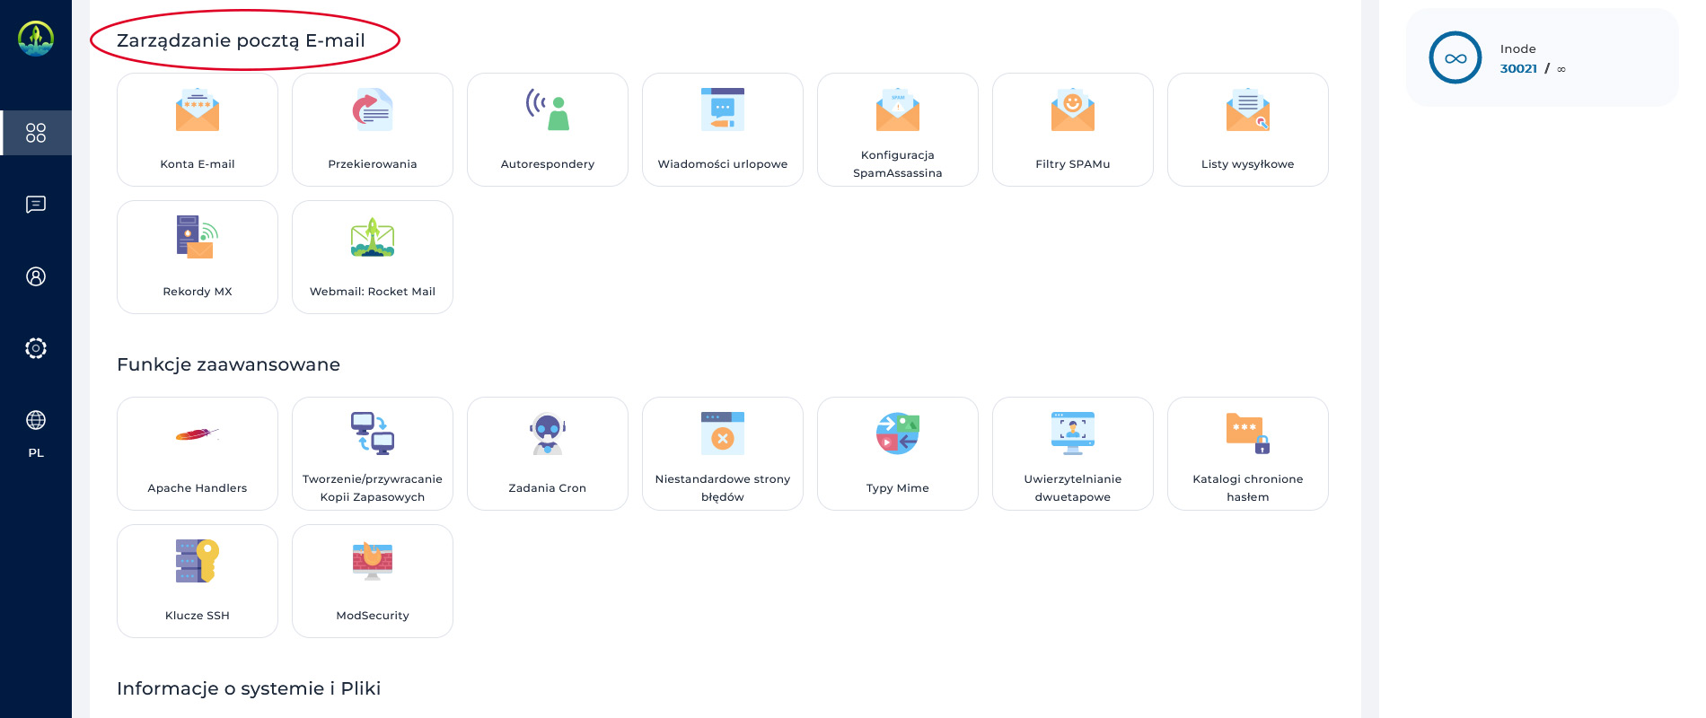Open the Konta E-mail tile

point(198,129)
